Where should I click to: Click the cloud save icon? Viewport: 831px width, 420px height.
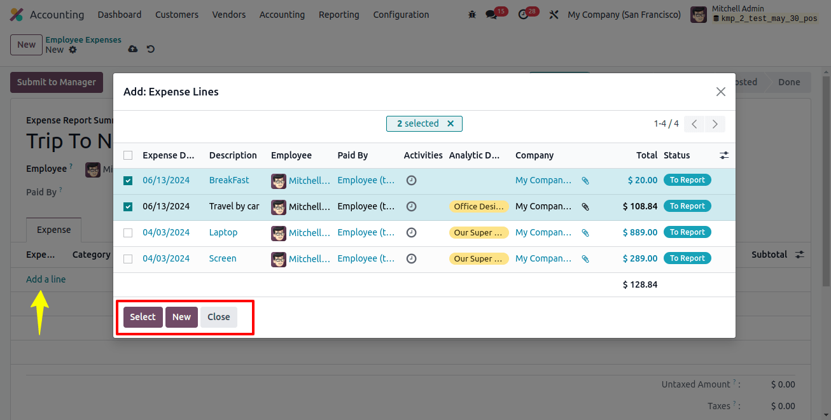point(132,49)
